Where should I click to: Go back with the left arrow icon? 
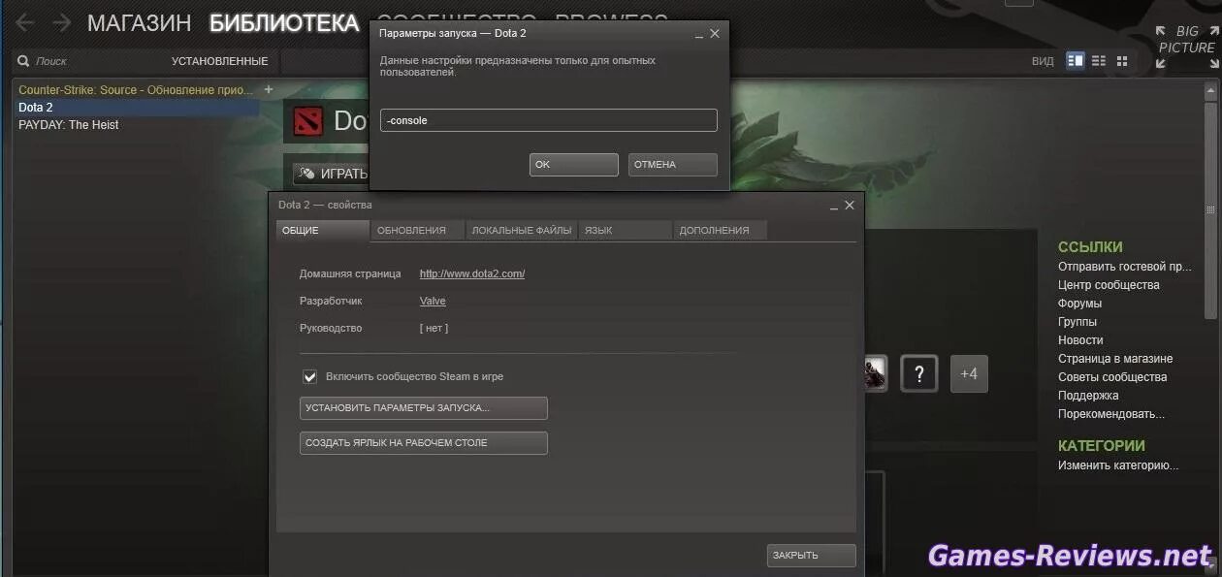point(24,22)
